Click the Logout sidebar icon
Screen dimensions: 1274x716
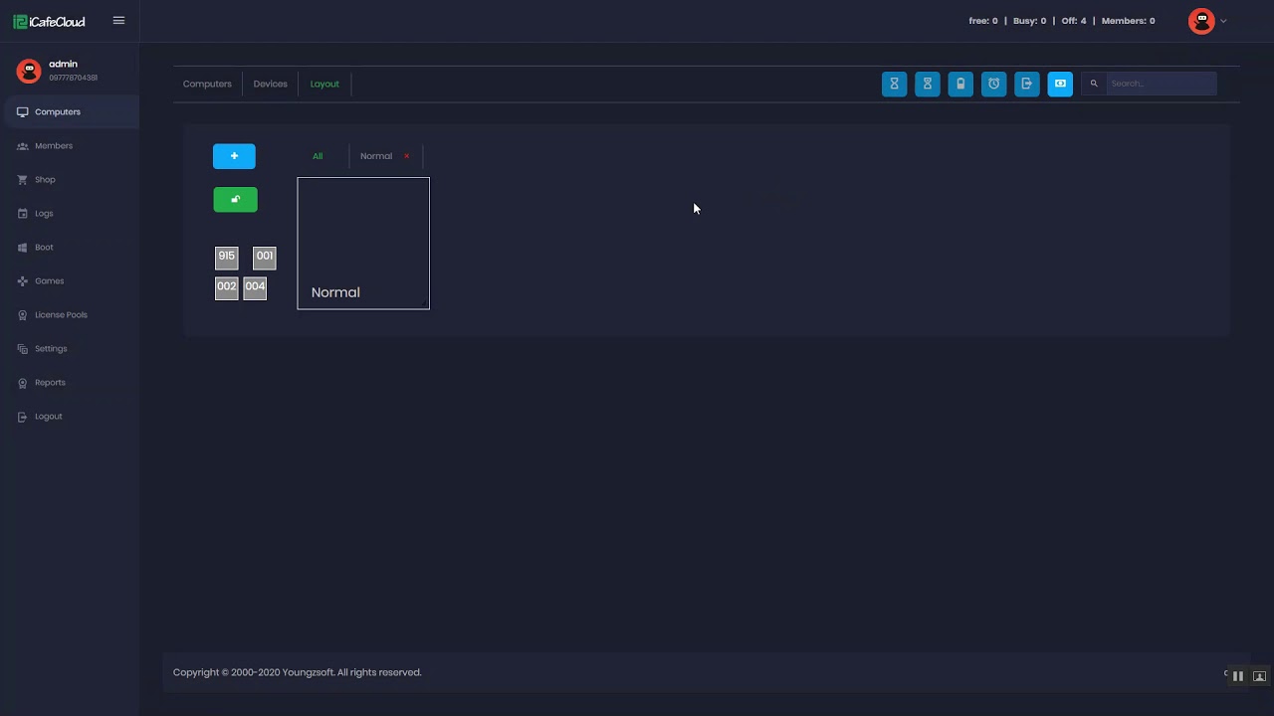(x=23, y=417)
